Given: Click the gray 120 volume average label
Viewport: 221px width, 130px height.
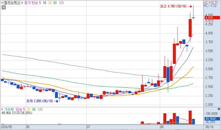Looking at the screenshot, I should (40, 109).
